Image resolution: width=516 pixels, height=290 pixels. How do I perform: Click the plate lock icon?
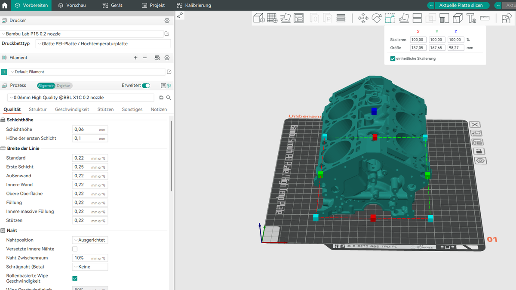479,151
